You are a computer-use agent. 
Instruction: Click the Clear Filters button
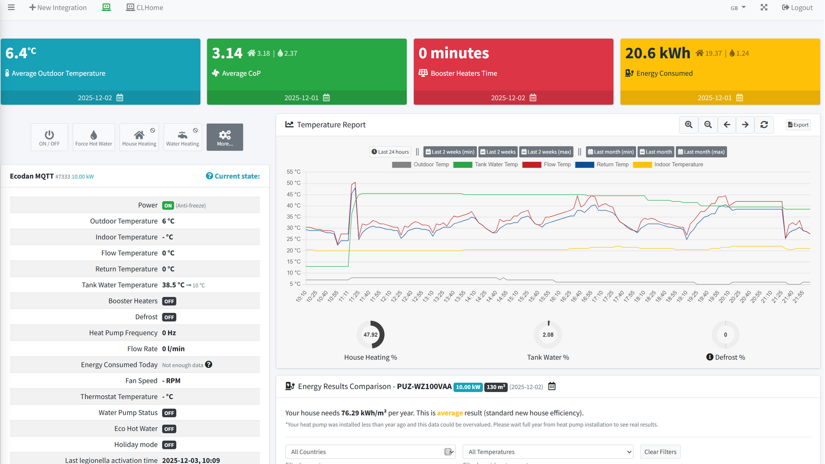(660, 452)
